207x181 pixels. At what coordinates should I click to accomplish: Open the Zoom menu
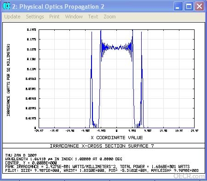tap(109, 17)
